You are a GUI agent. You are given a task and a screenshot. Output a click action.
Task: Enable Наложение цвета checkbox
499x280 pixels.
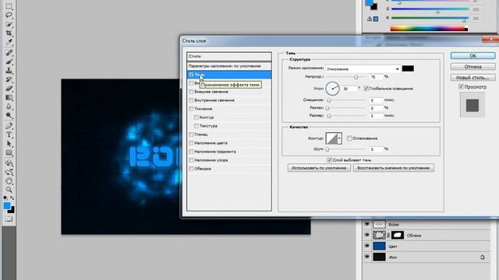pyautogui.click(x=191, y=143)
